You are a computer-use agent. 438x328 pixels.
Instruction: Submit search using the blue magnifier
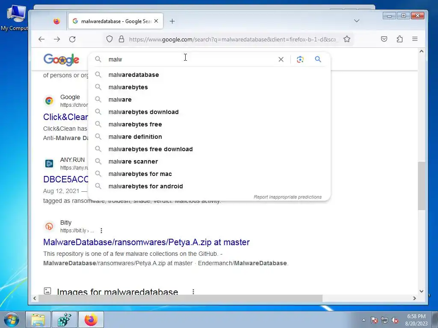tap(318, 59)
